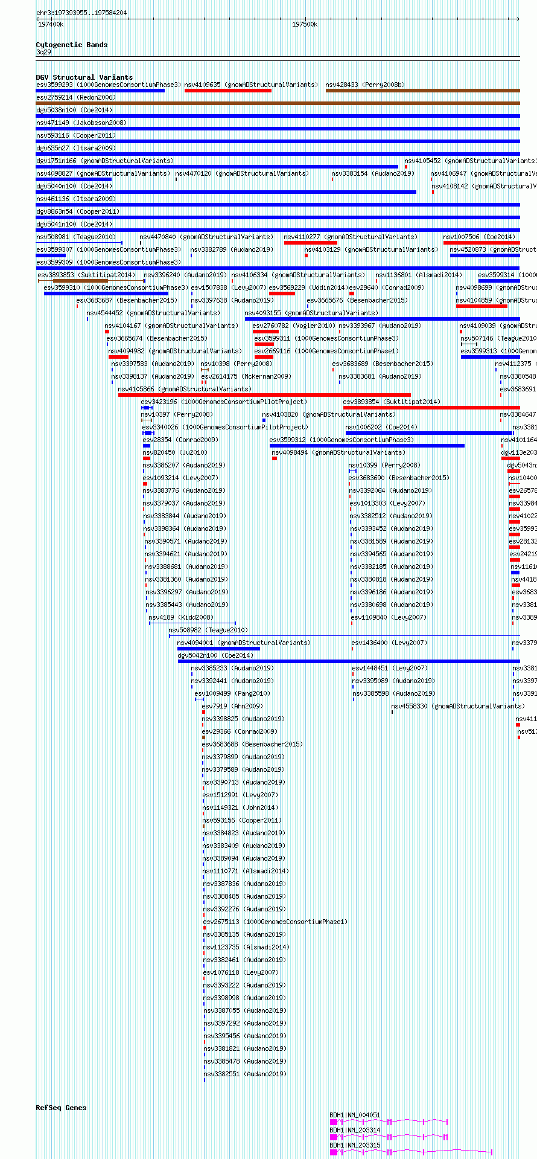Click the blue bar under esv3599293

click(100, 91)
